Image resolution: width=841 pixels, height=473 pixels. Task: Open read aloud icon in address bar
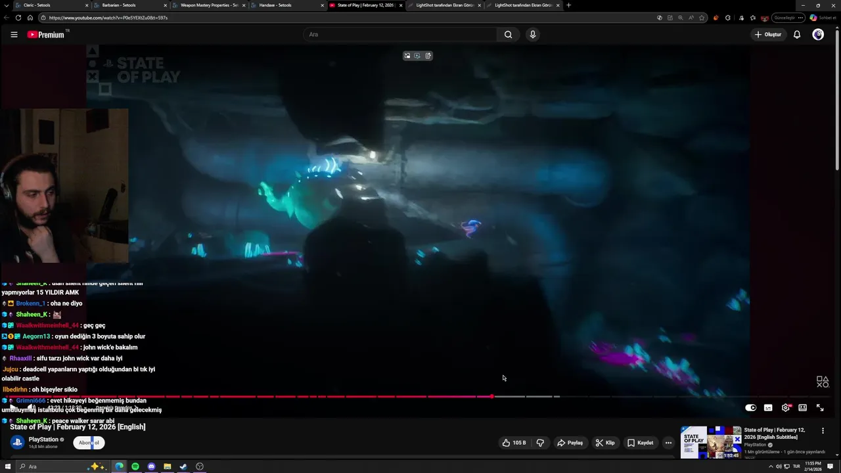point(691,18)
